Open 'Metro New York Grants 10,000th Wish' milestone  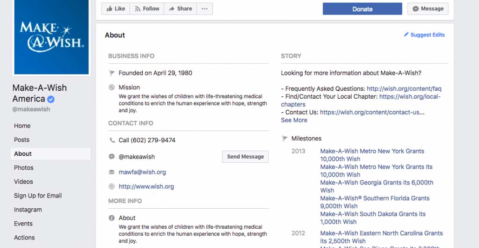point(372,155)
